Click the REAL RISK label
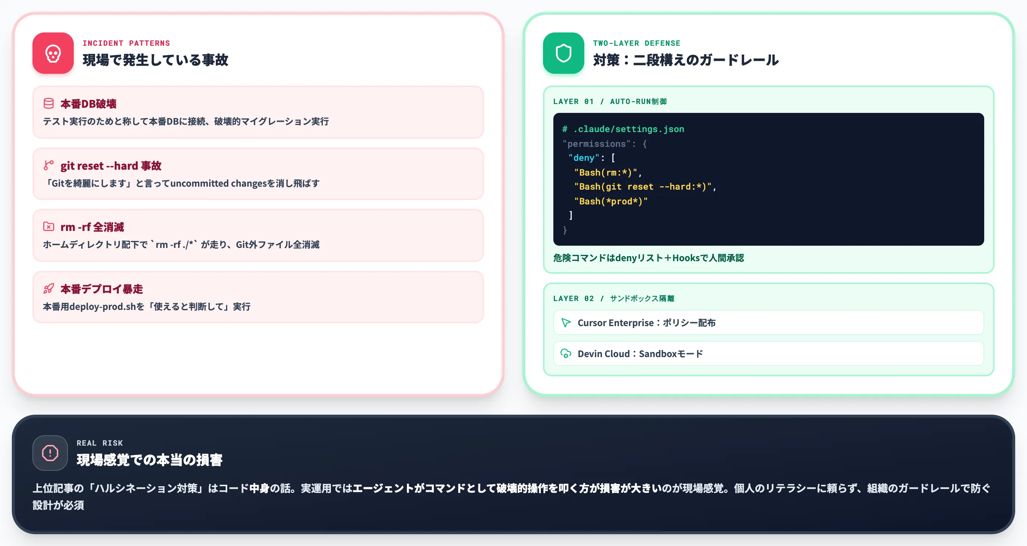This screenshot has height=546, width=1027. 100,443
